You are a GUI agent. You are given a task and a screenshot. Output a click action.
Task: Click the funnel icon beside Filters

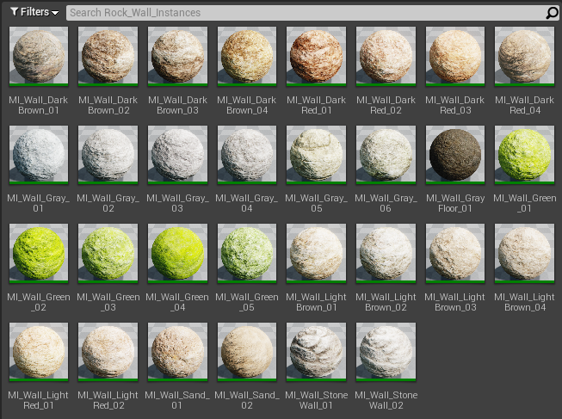click(x=15, y=12)
